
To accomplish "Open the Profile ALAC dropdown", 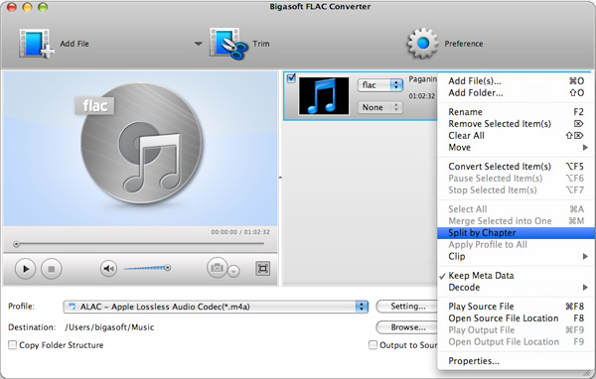I will pyautogui.click(x=216, y=307).
